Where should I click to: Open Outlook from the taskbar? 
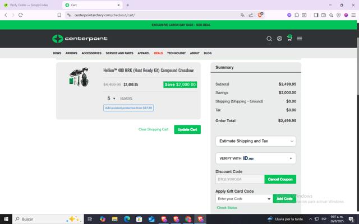pos(151,219)
